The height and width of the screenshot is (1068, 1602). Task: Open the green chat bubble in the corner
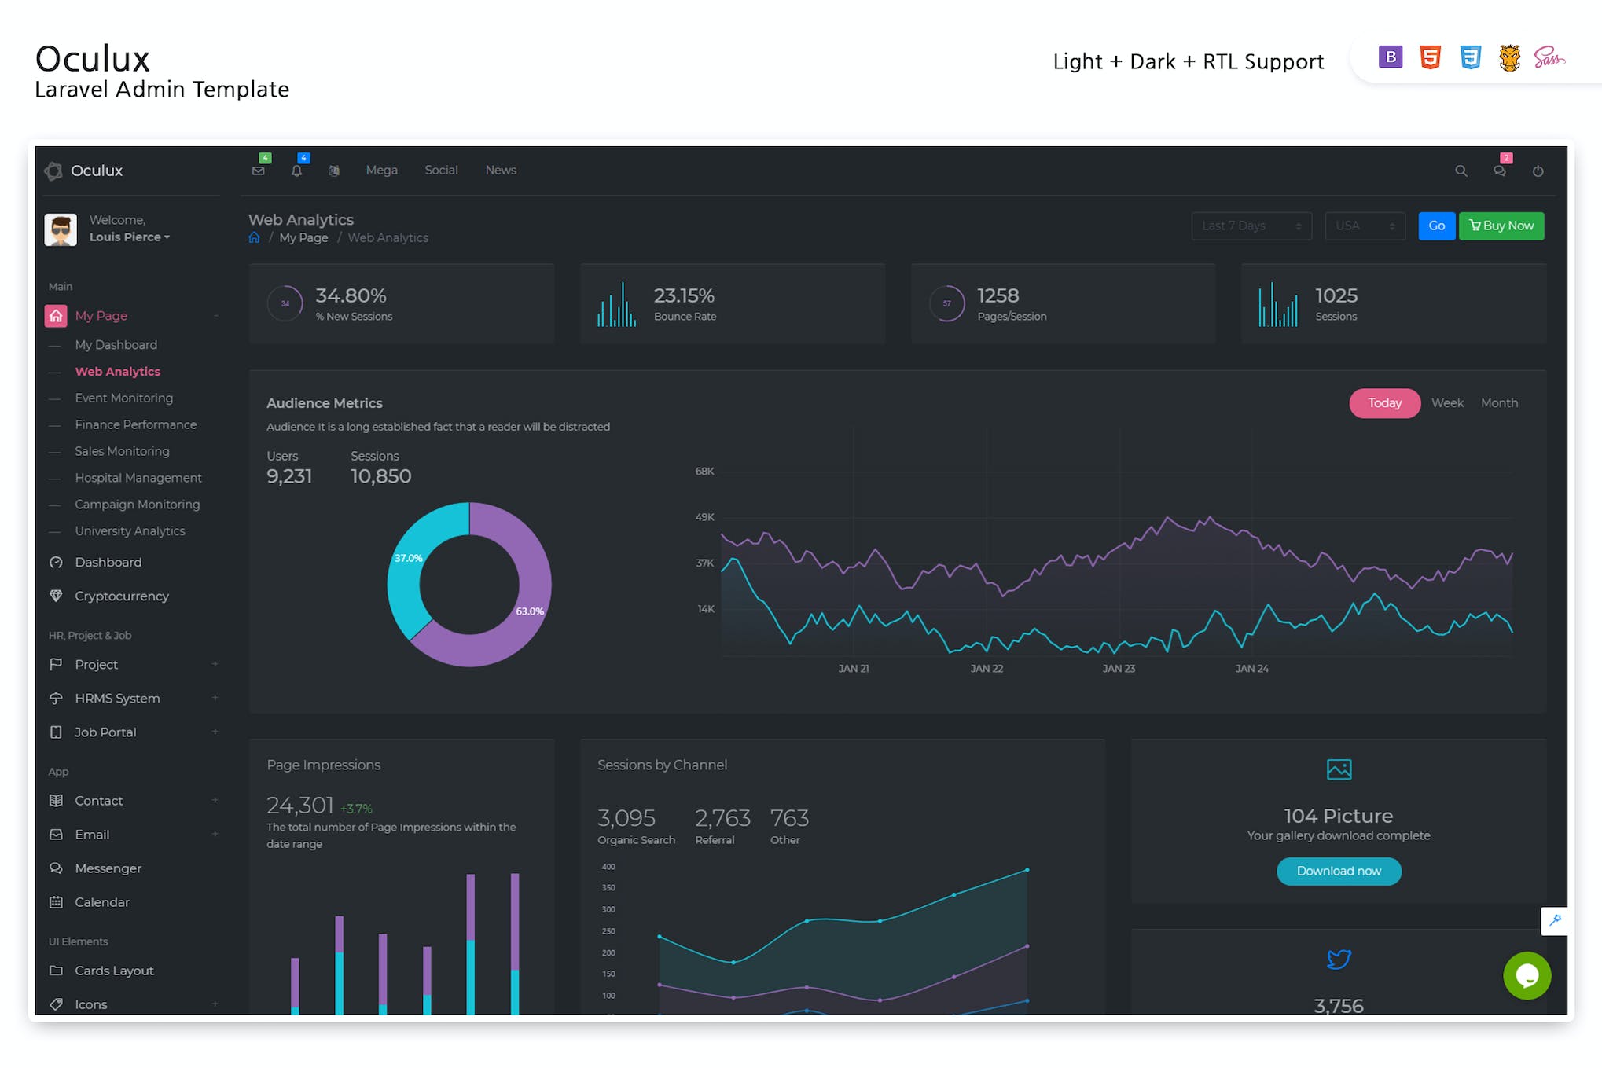point(1528,975)
